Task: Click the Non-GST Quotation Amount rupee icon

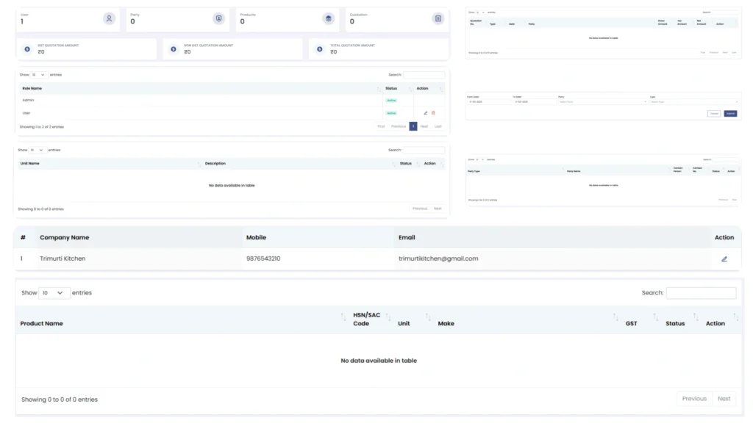Action: tap(174, 49)
